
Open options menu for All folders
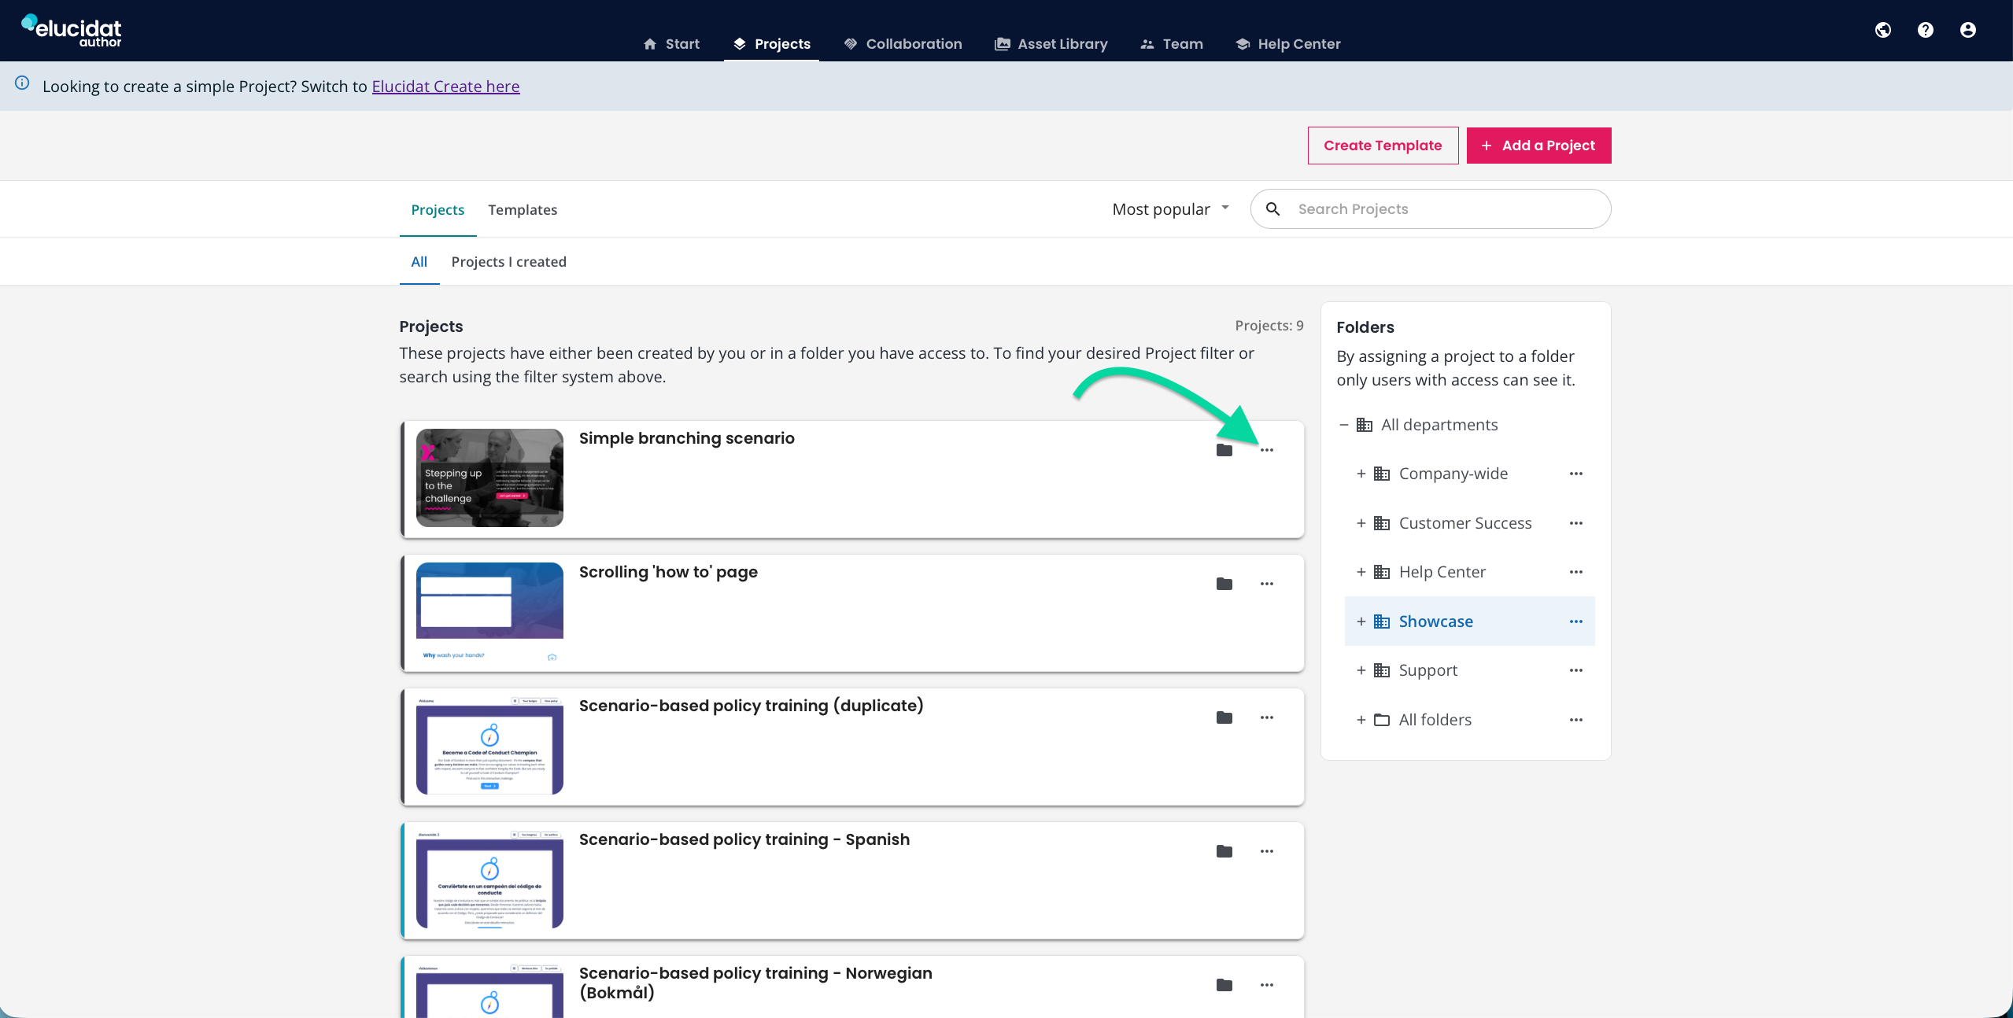(1575, 720)
